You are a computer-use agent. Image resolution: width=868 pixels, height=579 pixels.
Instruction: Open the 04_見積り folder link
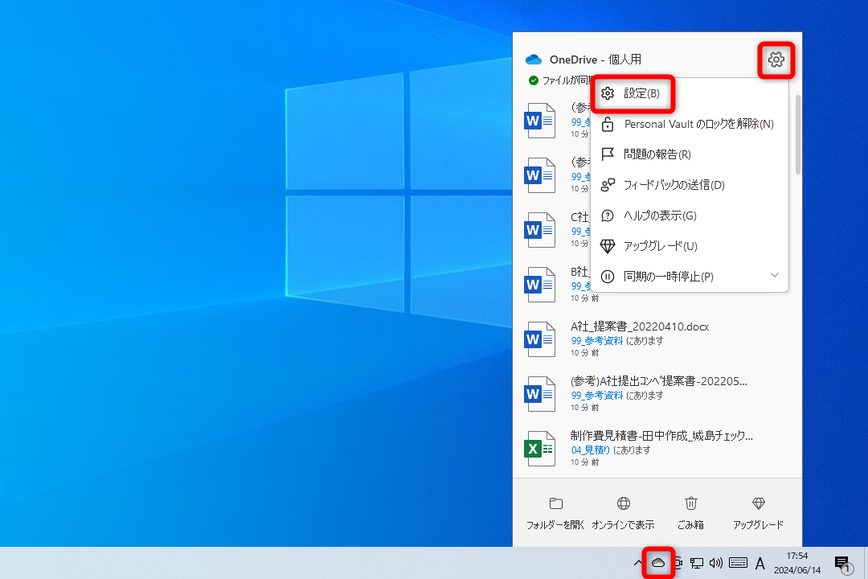pos(589,450)
